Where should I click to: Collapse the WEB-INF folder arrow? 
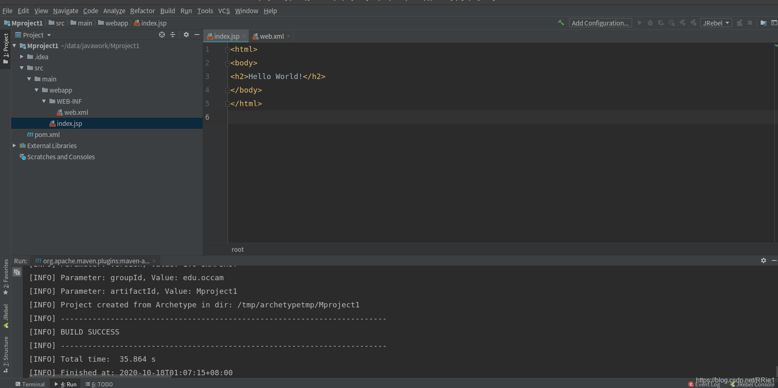pos(44,101)
